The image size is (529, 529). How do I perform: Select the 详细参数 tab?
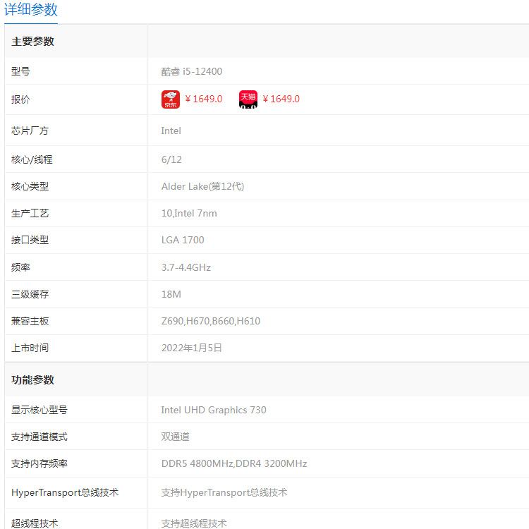tap(31, 9)
